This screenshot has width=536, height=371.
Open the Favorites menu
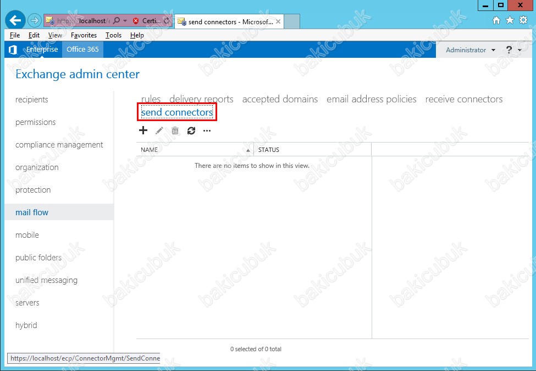click(x=84, y=35)
